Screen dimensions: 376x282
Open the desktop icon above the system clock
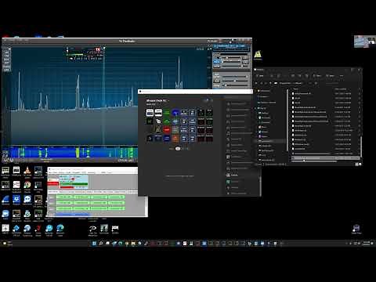[x=356, y=229]
